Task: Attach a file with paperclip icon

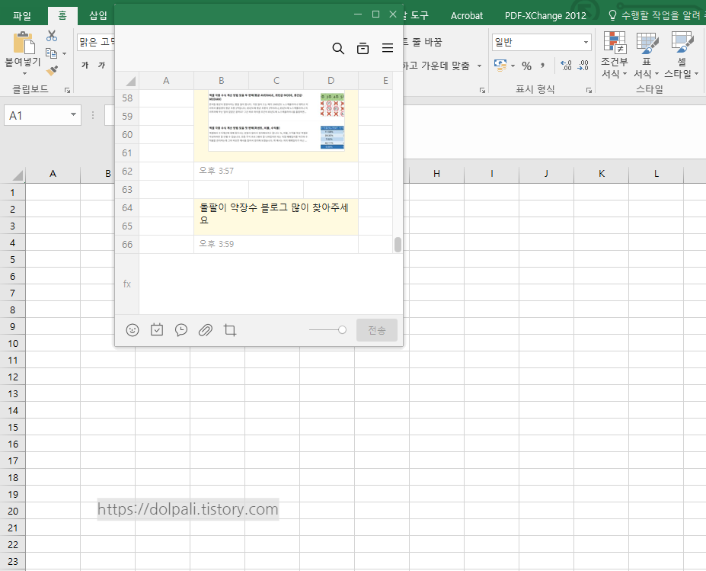Action: pyautogui.click(x=206, y=330)
